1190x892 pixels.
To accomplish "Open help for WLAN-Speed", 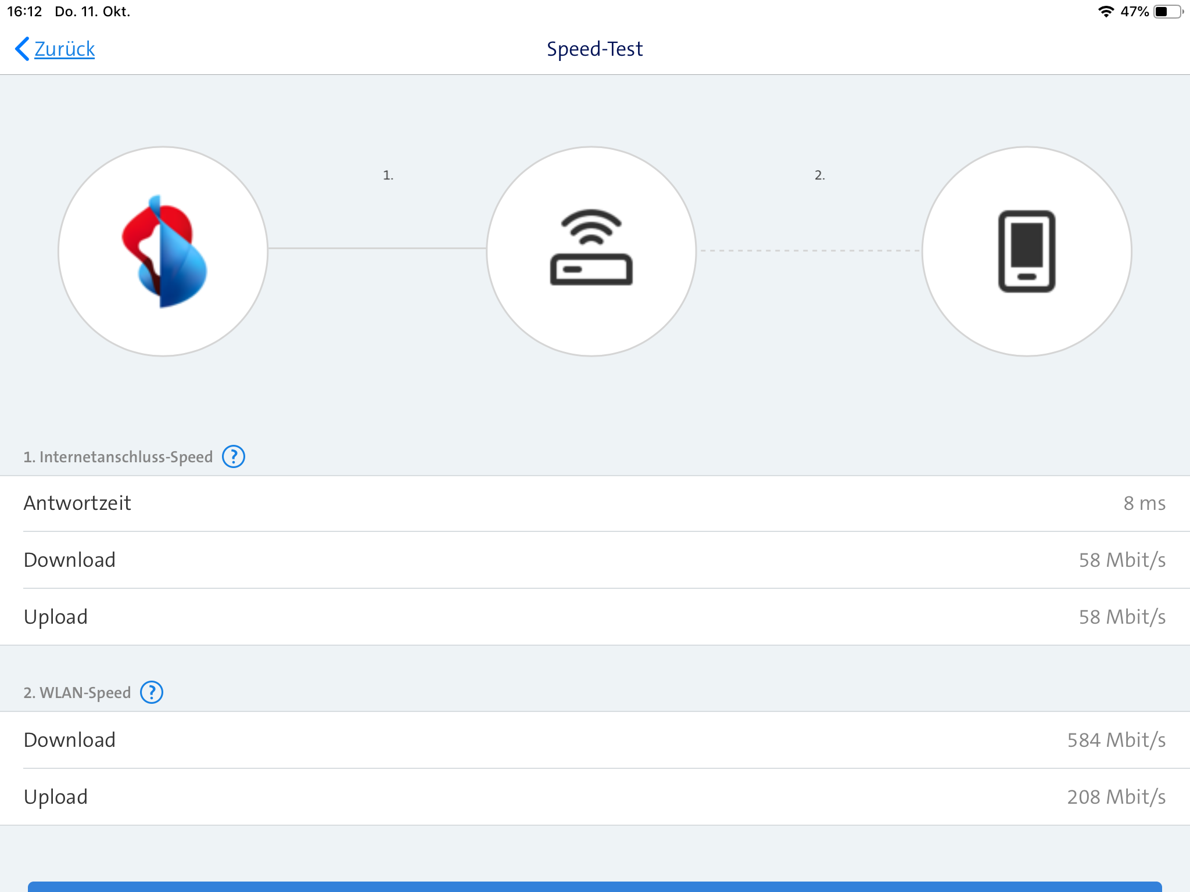I will [152, 692].
